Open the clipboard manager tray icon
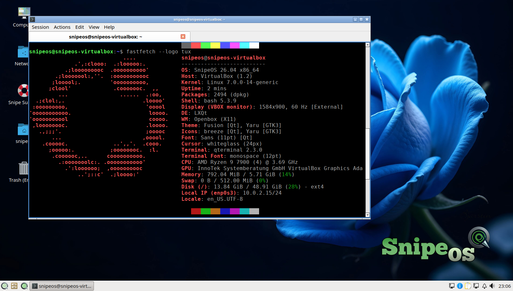Image resolution: width=513 pixels, height=291 pixels. pyautogui.click(x=468, y=286)
